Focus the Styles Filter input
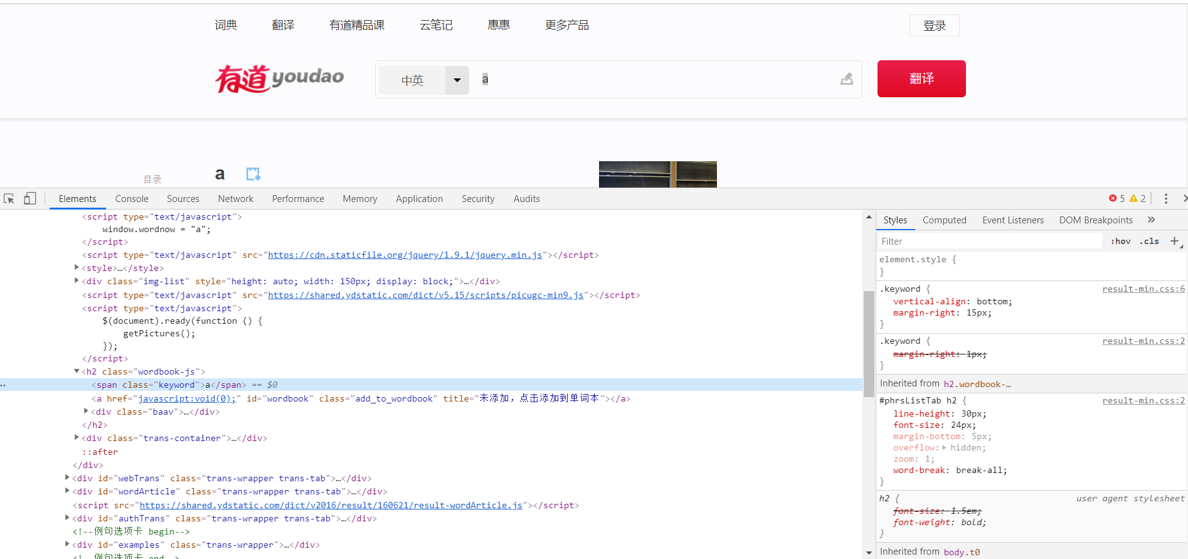The height and width of the screenshot is (559, 1188). pyautogui.click(x=990, y=242)
